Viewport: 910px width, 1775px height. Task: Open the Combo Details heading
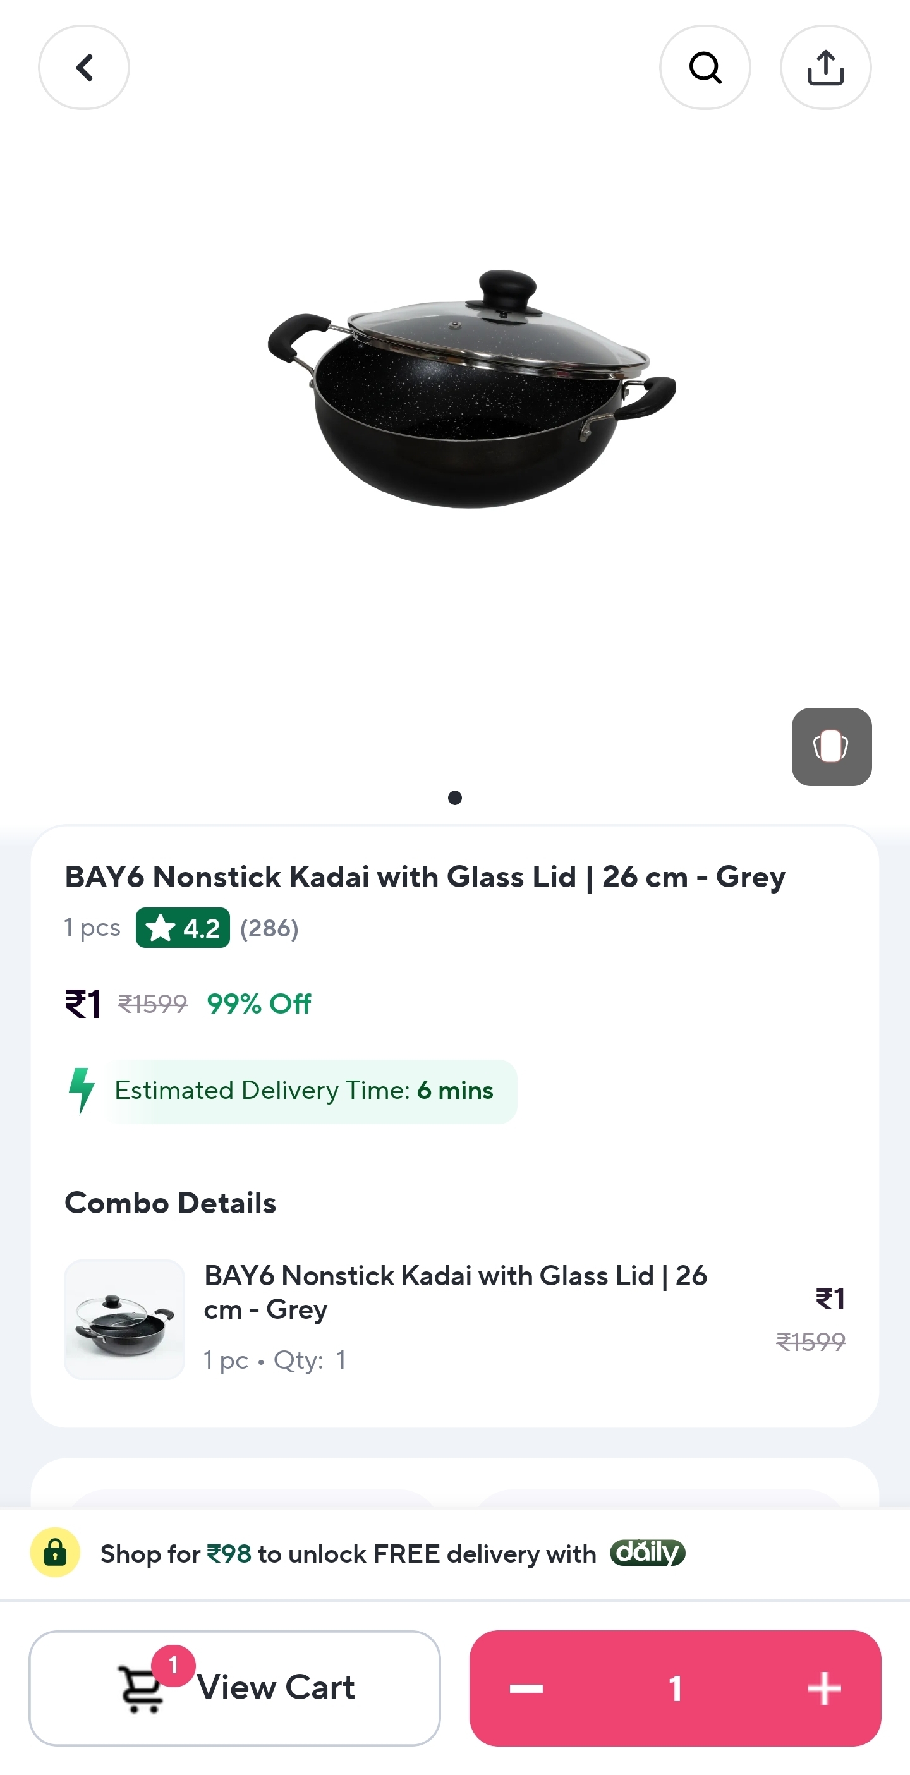point(170,1203)
